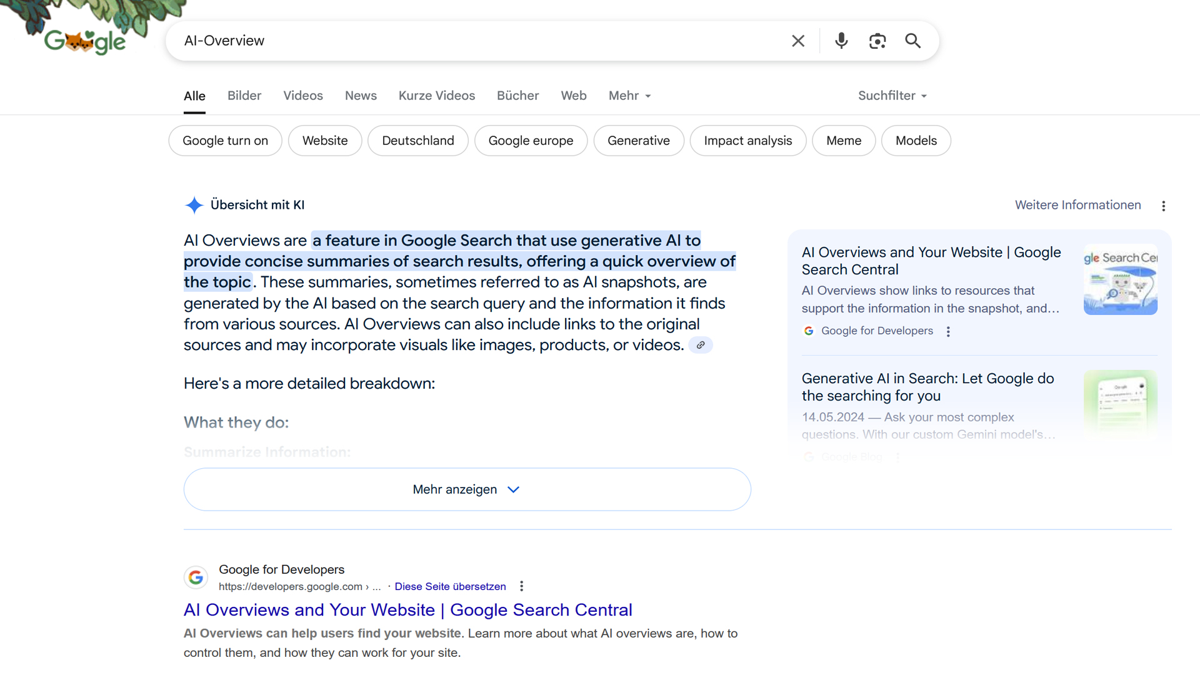
Task: Select the Deutschland chip
Action: pyautogui.click(x=418, y=141)
